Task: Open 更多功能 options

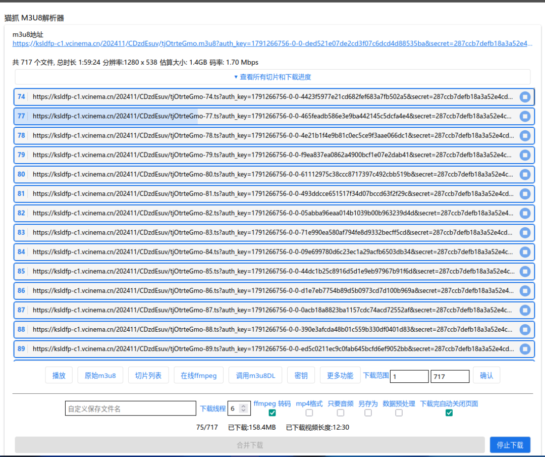Action: pyautogui.click(x=340, y=375)
